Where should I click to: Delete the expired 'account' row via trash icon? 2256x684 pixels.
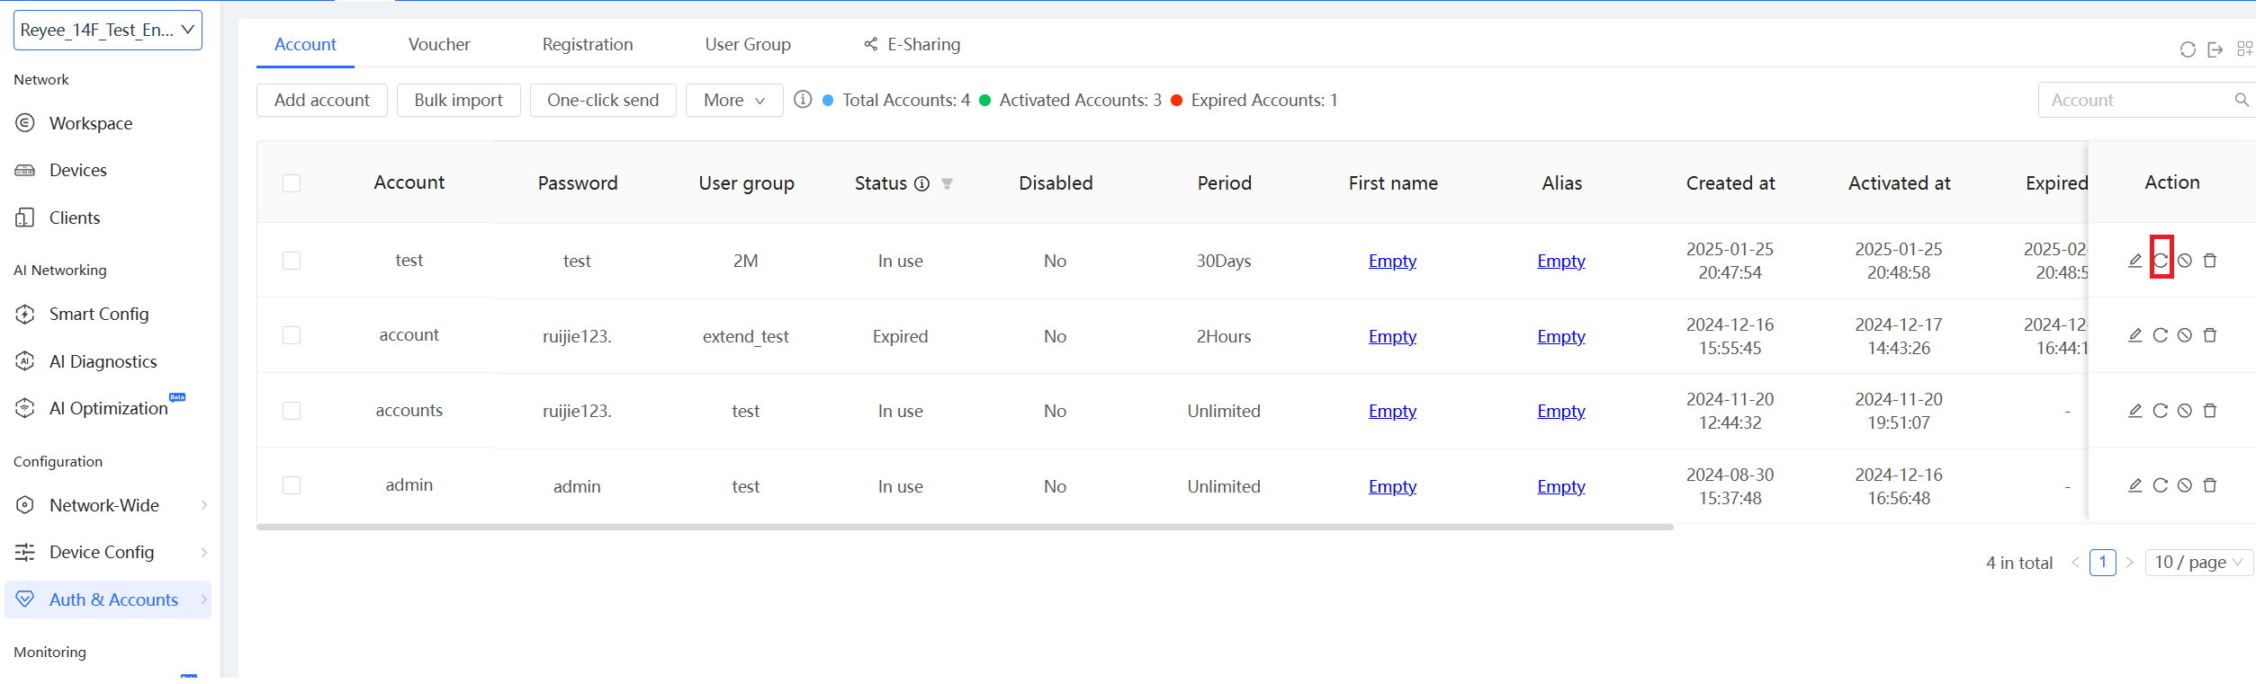(2210, 335)
